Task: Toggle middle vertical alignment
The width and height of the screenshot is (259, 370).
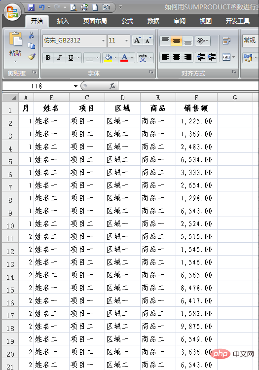Action: (177, 41)
